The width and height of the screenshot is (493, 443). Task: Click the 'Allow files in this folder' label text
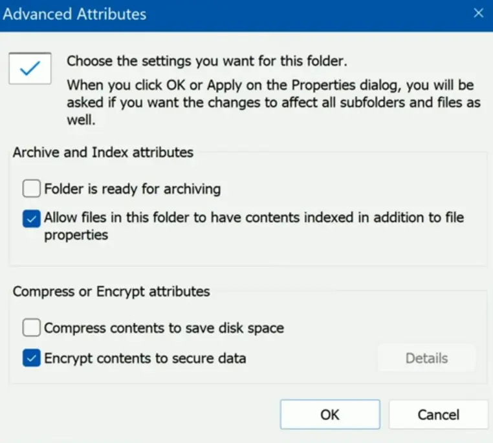254,218
